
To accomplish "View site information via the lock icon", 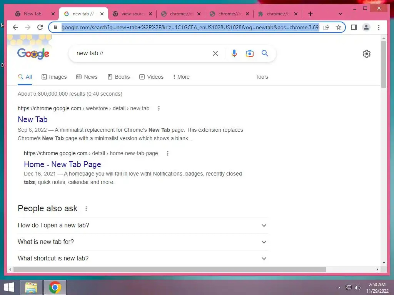I will click(55, 27).
